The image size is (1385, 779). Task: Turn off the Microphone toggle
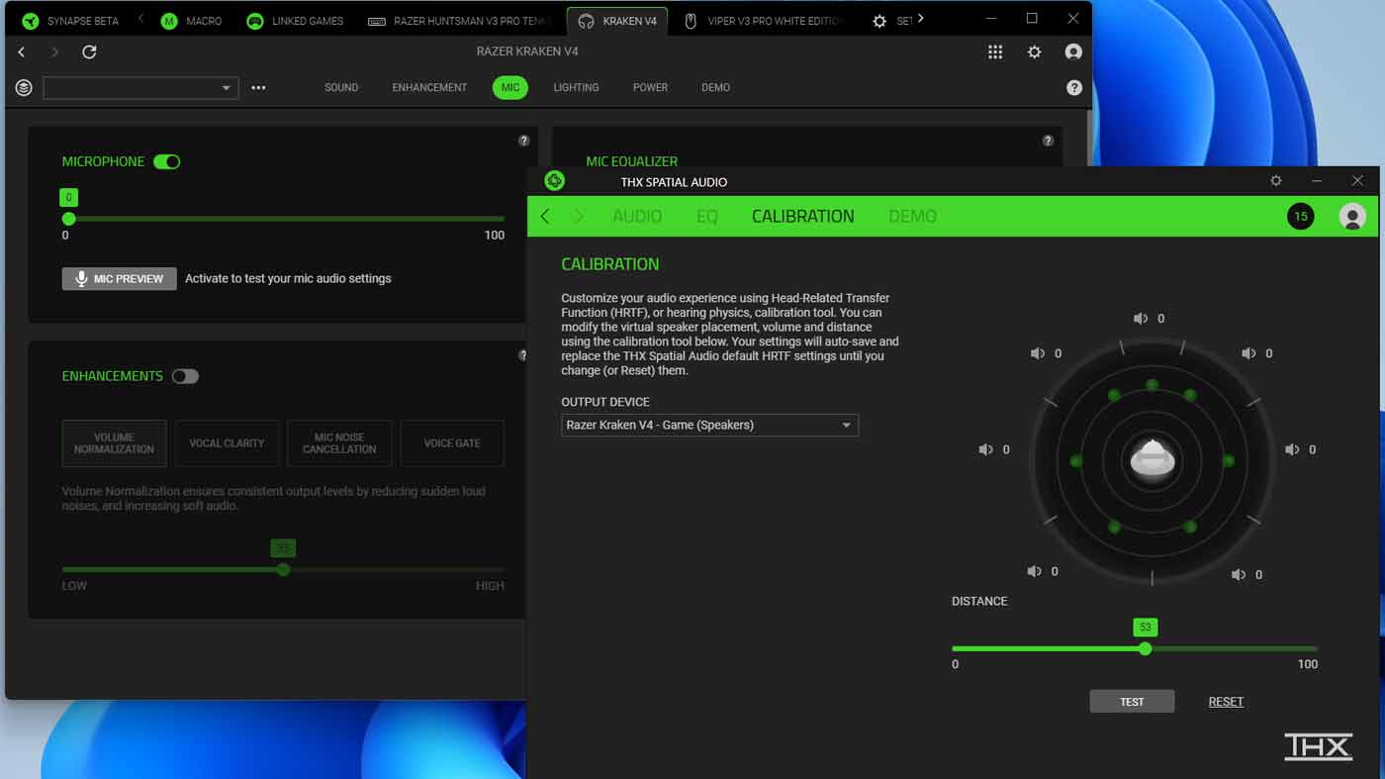167,161
